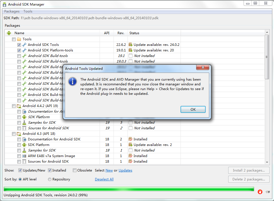Click the update status icon for rev. 20
The width and height of the screenshot is (274, 201).
coord(131,50)
